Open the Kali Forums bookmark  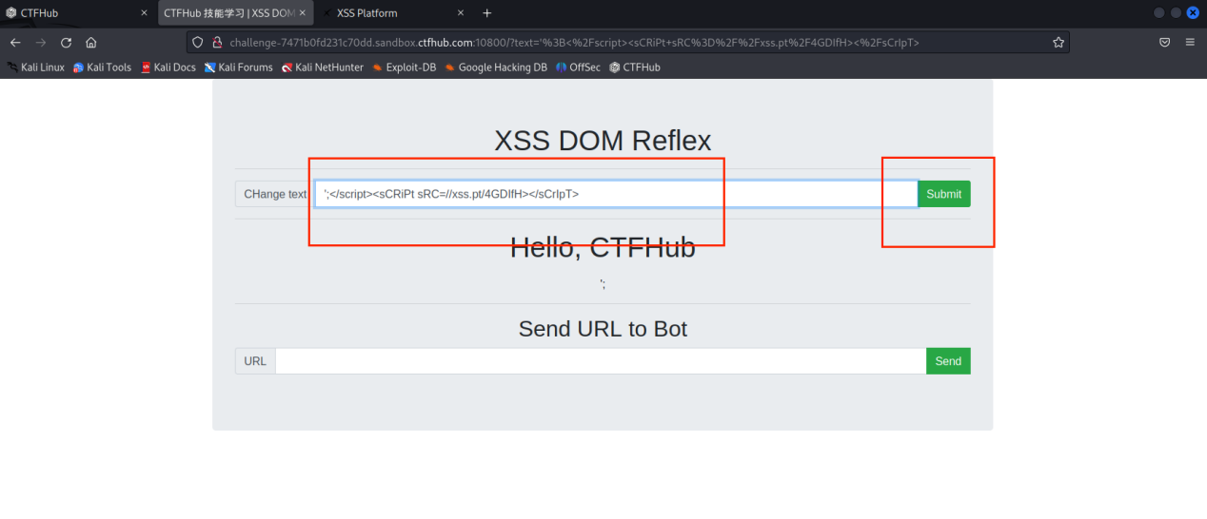(239, 67)
